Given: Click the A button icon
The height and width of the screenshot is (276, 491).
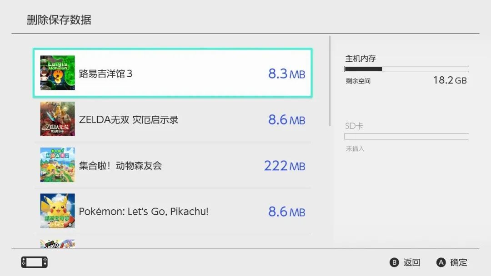Looking at the screenshot, I should tap(441, 262).
